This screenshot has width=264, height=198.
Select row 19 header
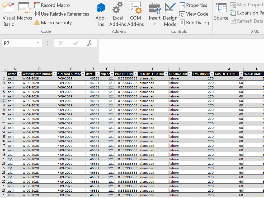(x=3, y=155)
